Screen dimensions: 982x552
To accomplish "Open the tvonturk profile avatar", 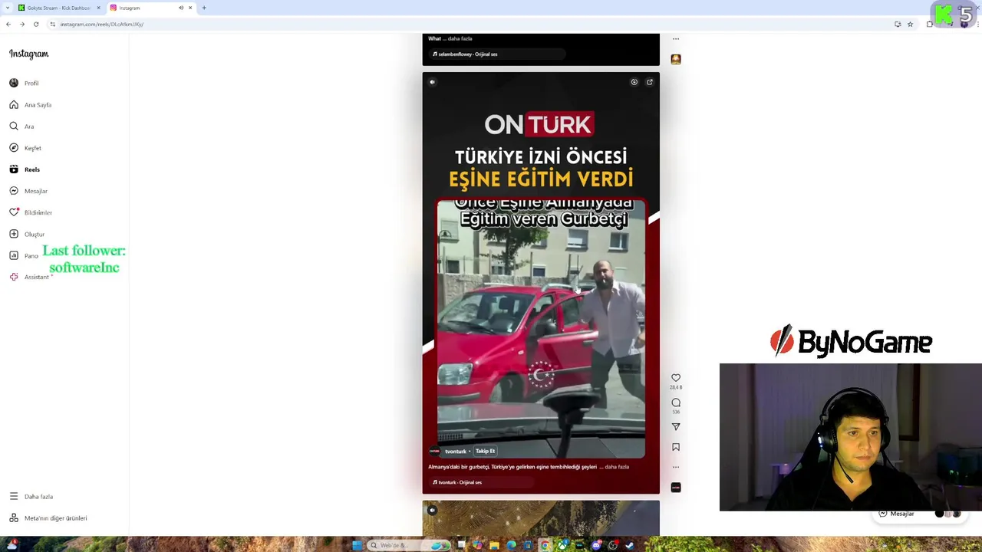I will pyautogui.click(x=434, y=451).
